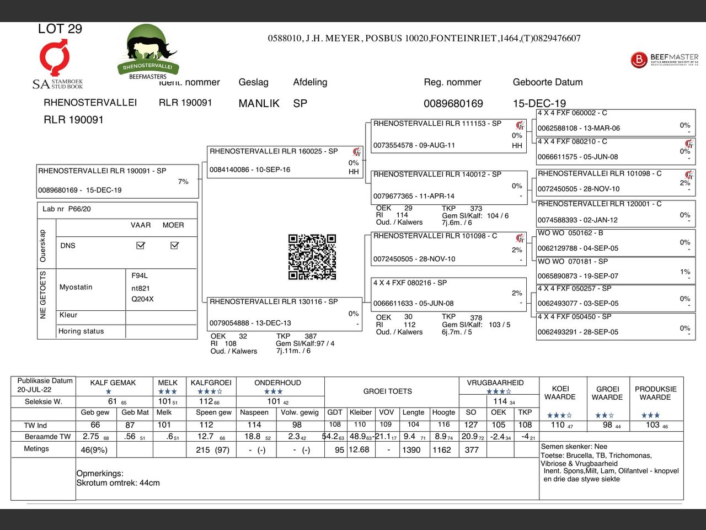
Task: Click the star rating under KALFGROEI
Action: [x=210, y=391]
